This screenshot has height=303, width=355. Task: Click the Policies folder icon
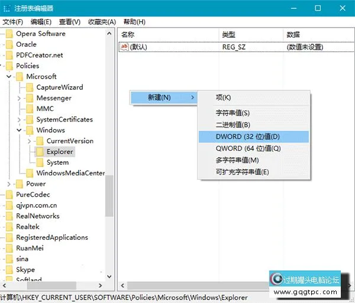click(9, 66)
